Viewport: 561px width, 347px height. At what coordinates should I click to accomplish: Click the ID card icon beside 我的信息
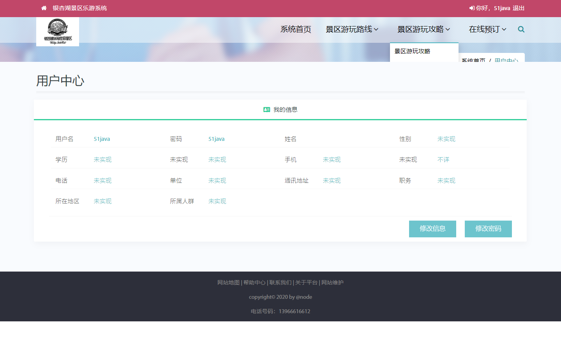267,110
